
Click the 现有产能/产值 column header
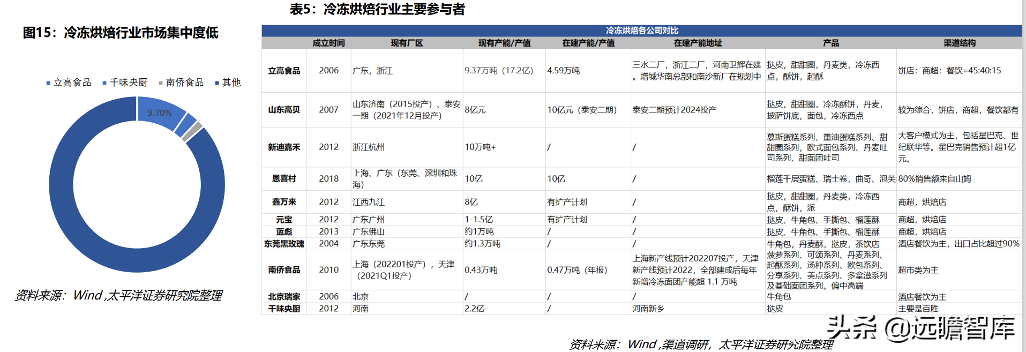pyautogui.click(x=504, y=43)
